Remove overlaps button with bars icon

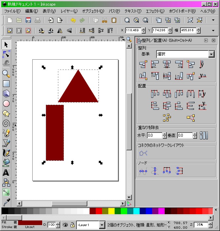point(204,135)
